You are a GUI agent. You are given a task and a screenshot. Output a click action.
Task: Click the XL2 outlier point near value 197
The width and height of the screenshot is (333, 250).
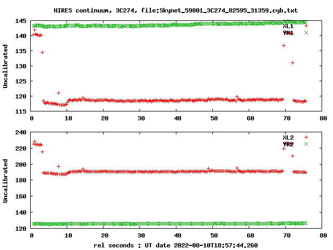point(58,166)
